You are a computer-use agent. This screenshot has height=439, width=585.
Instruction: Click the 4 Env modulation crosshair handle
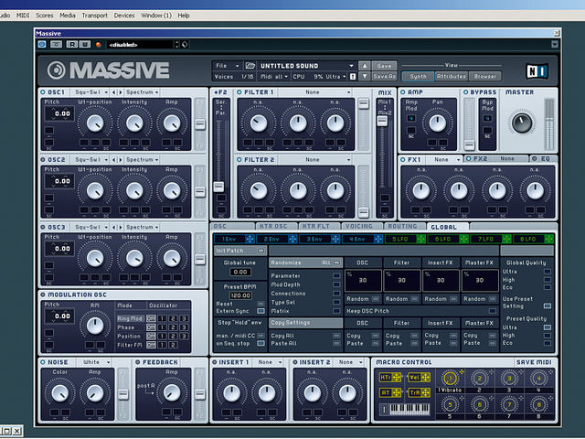378,239
